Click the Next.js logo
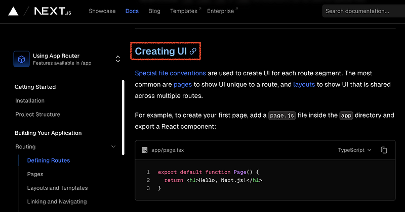Image resolution: width=405 pixels, height=212 pixels. coord(53,11)
